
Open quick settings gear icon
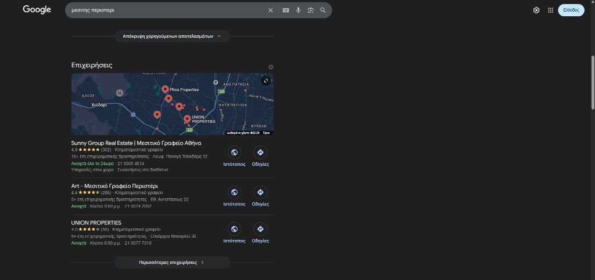coord(536,10)
